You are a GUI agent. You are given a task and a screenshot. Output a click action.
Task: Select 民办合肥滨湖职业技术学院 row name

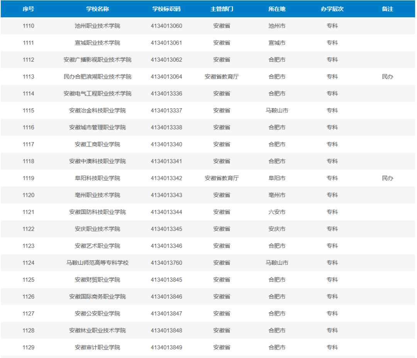(x=97, y=77)
